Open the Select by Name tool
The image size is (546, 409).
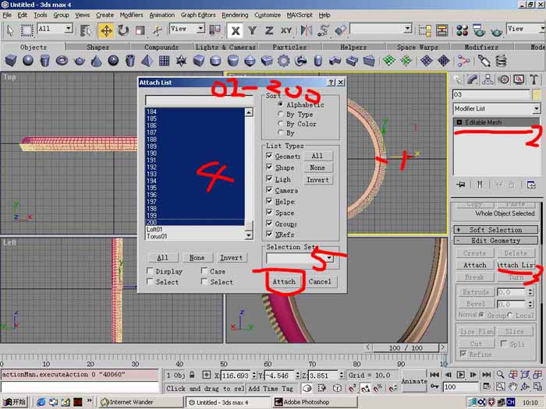point(85,30)
